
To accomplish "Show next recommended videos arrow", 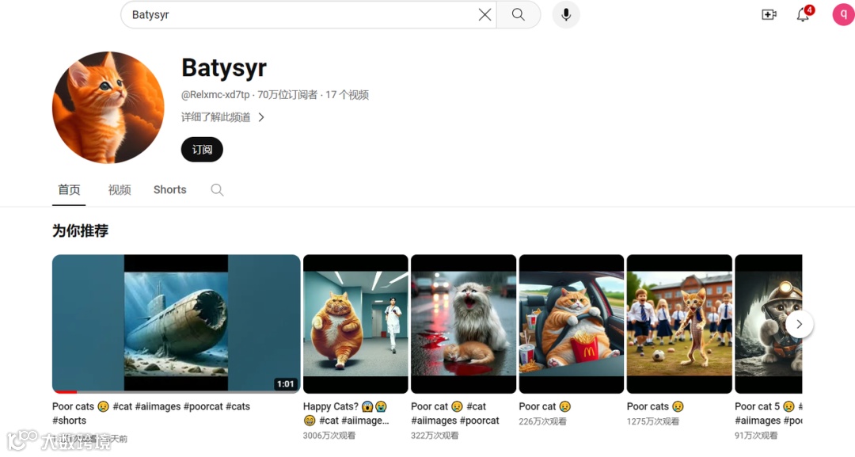I will pyautogui.click(x=800, y=324).
